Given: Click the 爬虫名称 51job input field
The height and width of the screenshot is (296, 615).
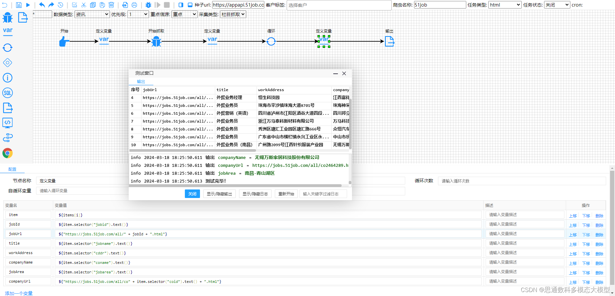Looking at the screenshot, I should point(440,5).
